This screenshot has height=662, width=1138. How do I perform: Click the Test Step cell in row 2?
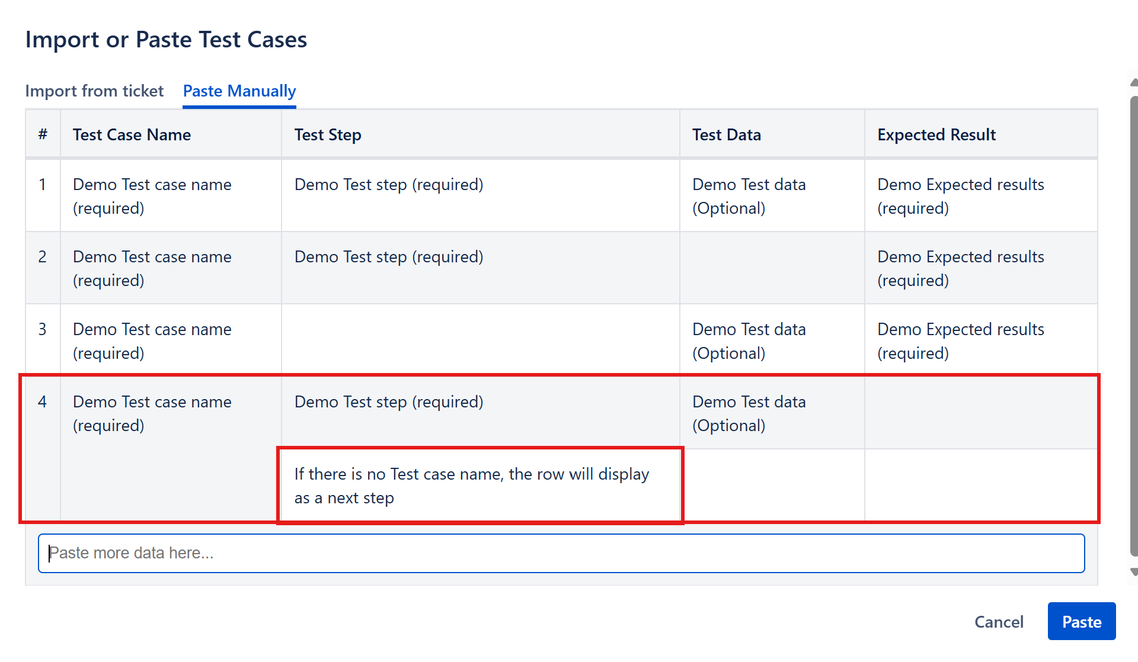point(388,257)
